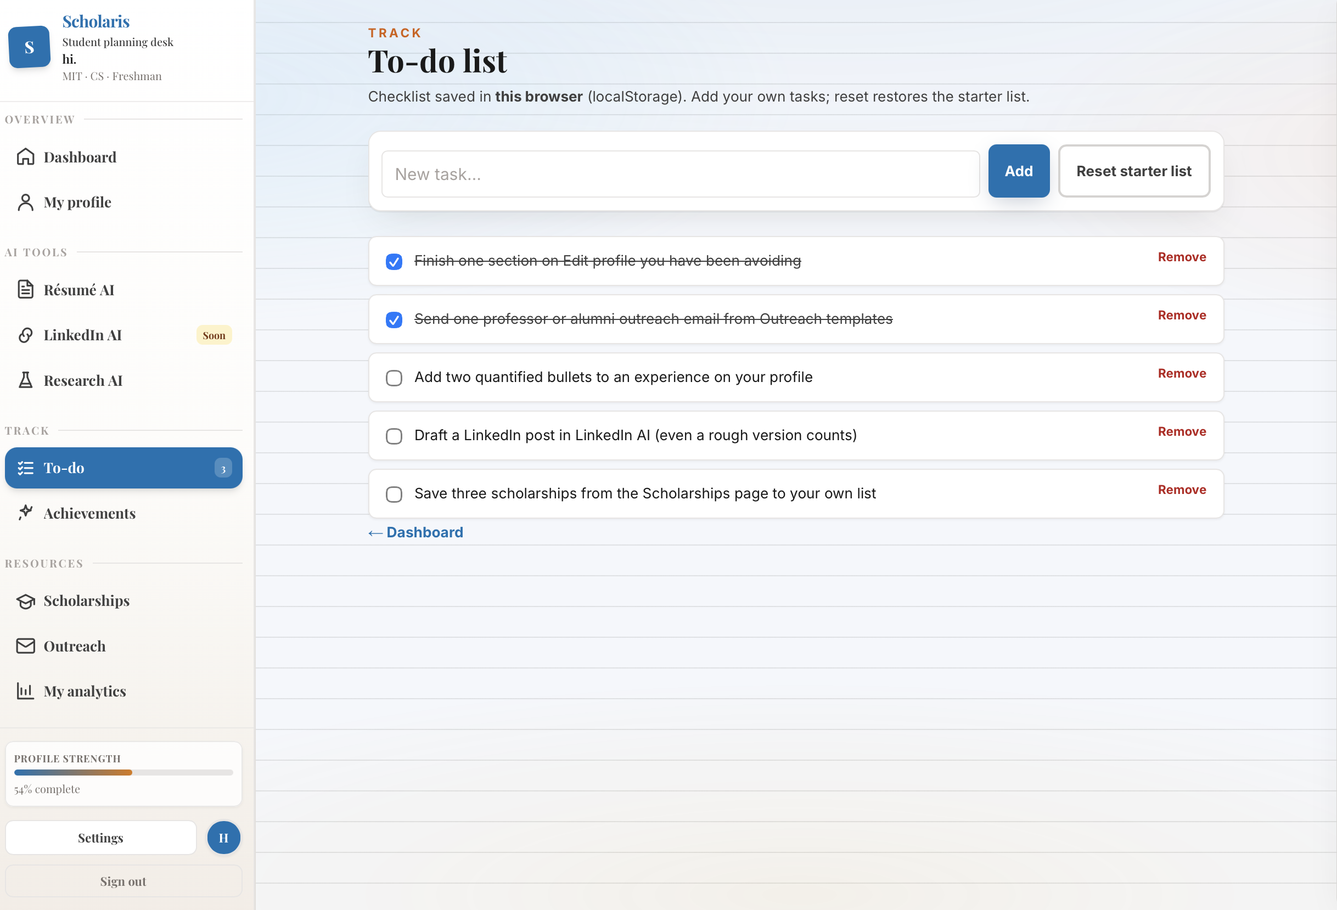Check the Draft a LinkedIn post task
Viewport: 1337px width, 910px height.
coord(394,436)
